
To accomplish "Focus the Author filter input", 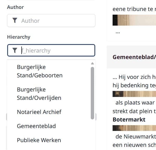I will pos(56,20).
